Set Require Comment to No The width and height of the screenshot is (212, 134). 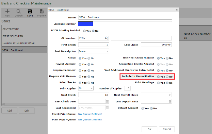[x=89, y=70]
